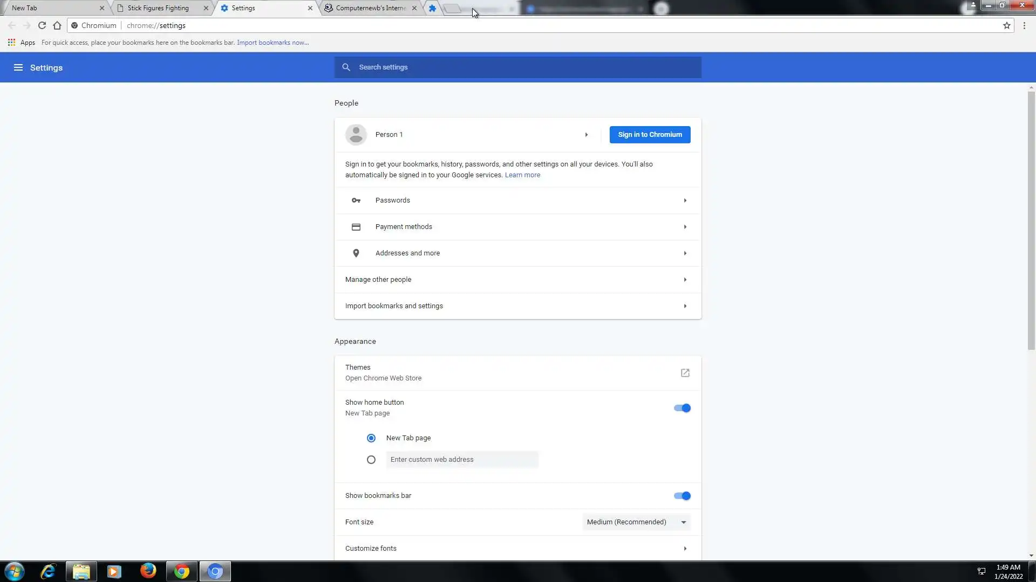Screen dimensions: 1036x582
Task: Bookmark this page with star icon
Action: [1006, 25]
